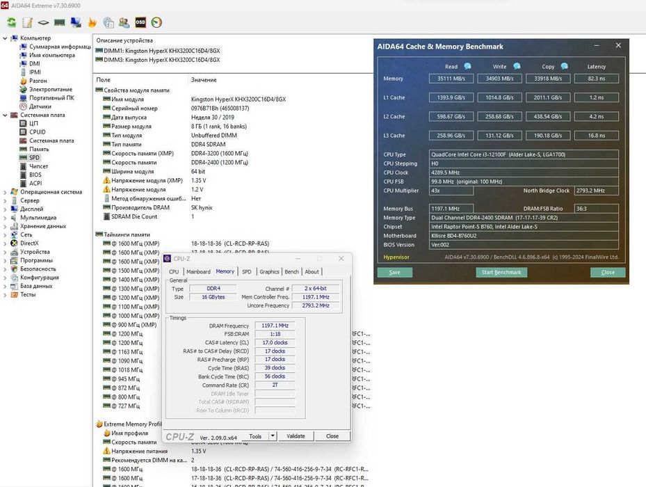Click Close button in CPU-Z
This screenshot has width=646, height=487.
332,436
